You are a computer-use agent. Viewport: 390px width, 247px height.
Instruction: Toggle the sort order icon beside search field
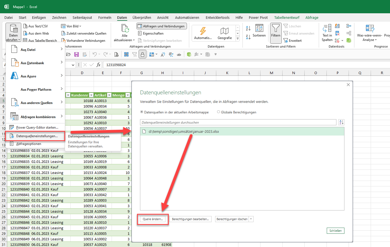341,122
